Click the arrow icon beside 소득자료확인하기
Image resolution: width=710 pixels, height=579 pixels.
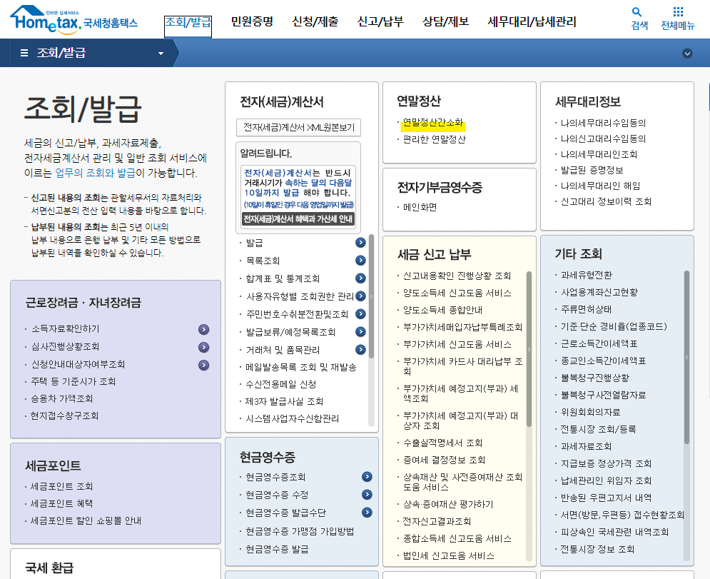click(204, 329)
